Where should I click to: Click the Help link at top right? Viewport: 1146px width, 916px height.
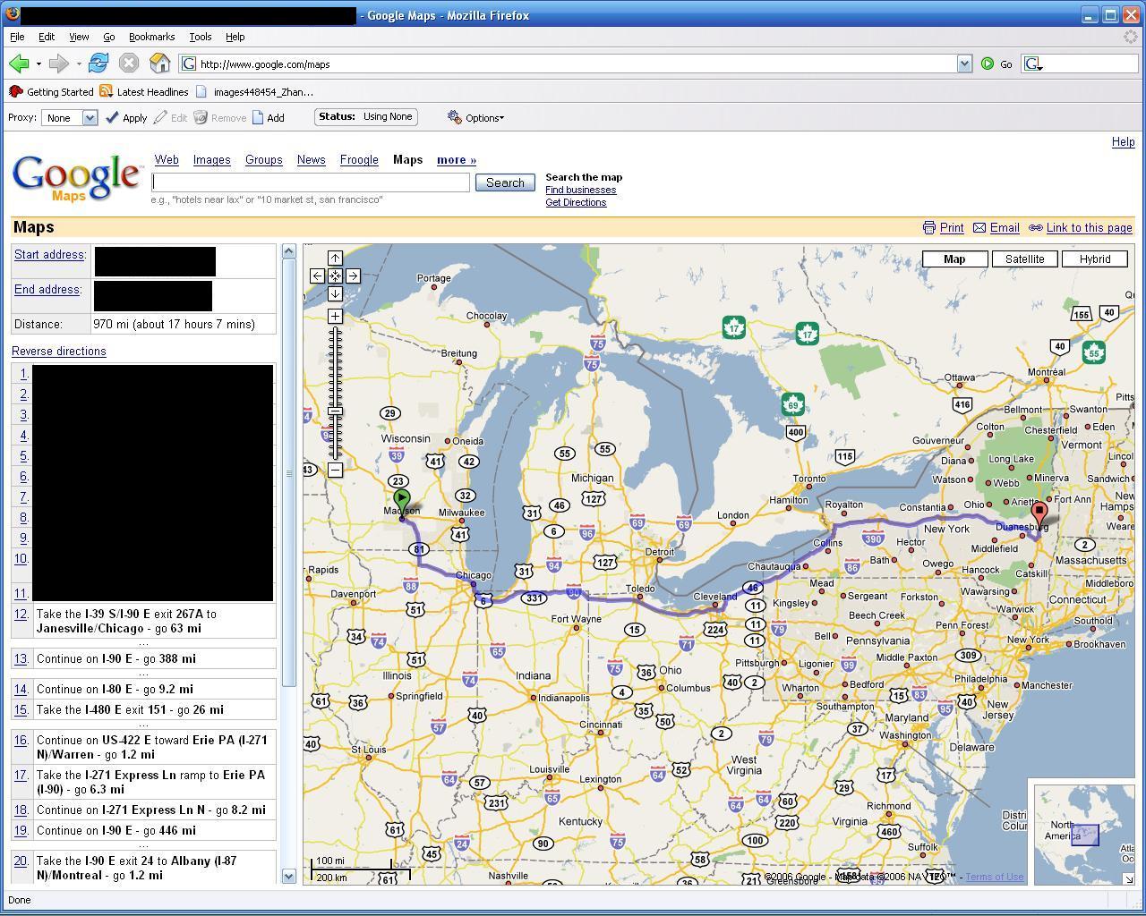tap(1123, 141)
